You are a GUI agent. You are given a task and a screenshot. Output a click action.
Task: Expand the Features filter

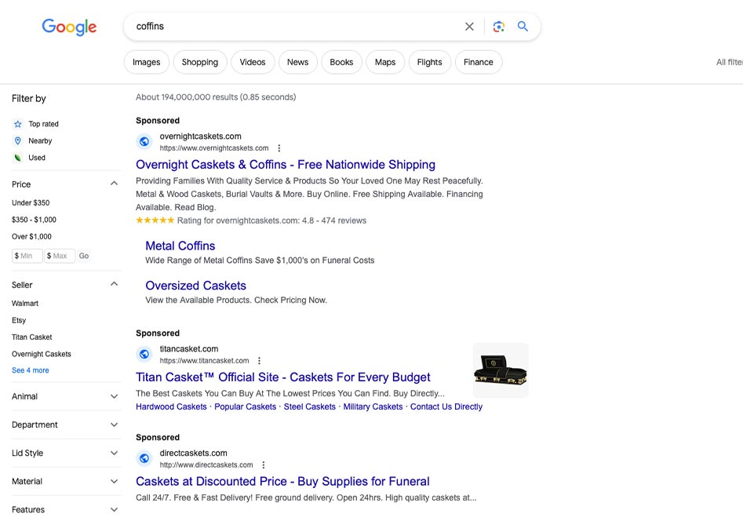(x=115, y=510)
